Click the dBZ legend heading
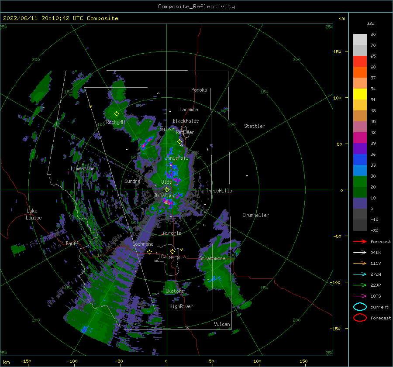 [370, 23]
